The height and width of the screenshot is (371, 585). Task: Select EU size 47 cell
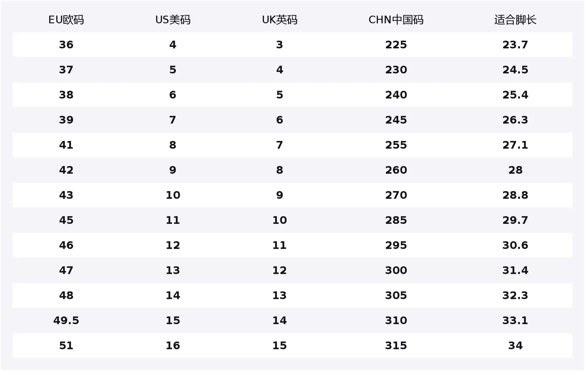pos(66,270)
